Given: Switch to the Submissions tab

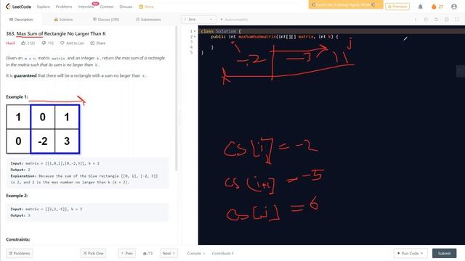Looking at the screenshot, I should coord(148,20).
